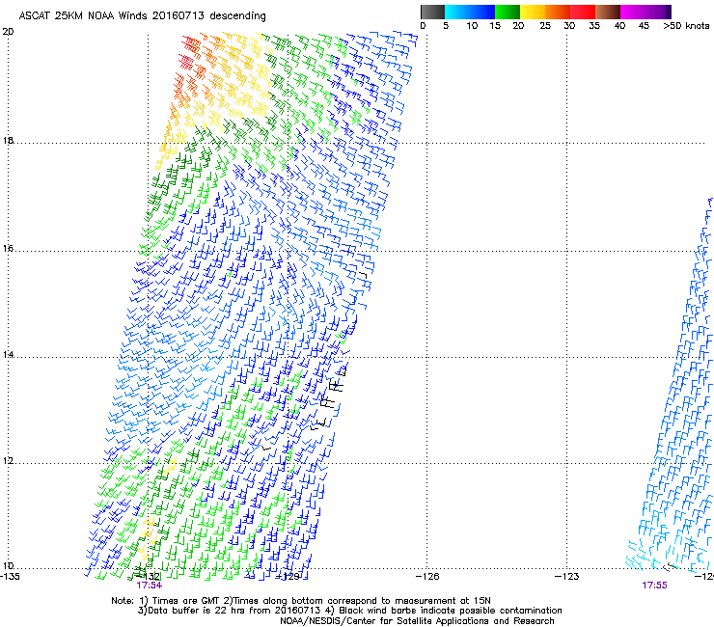714x627 pixels.
Task: Select the magenta 40-45 knots color band
Action: [633, 12]
